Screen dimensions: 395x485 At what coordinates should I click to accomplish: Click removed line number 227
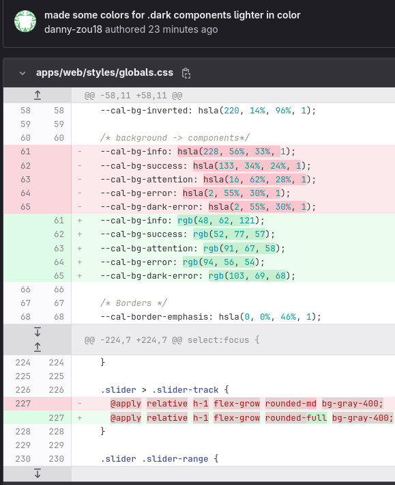[23, 404]
